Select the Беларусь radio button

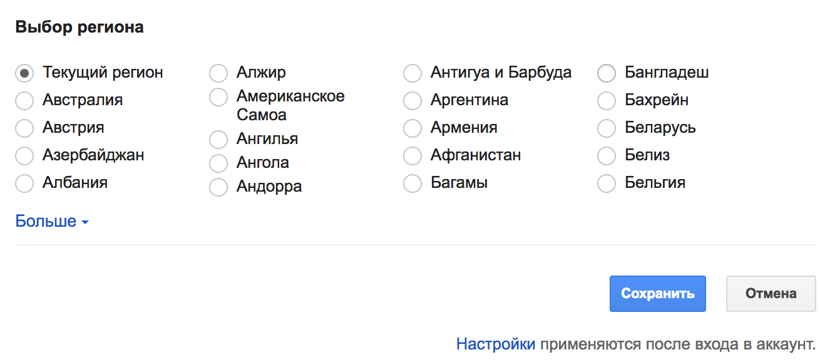point(607,128)
